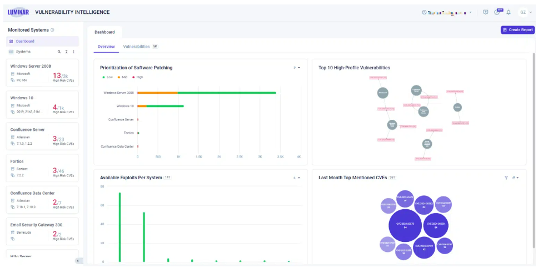Click Microsoft vendor in Windows Server 2008 card
543x273 pixels.
point(23,74)
